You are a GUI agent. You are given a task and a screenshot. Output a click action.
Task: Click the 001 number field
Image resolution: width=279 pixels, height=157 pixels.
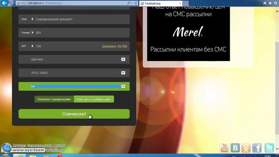(x=74, y=33)
